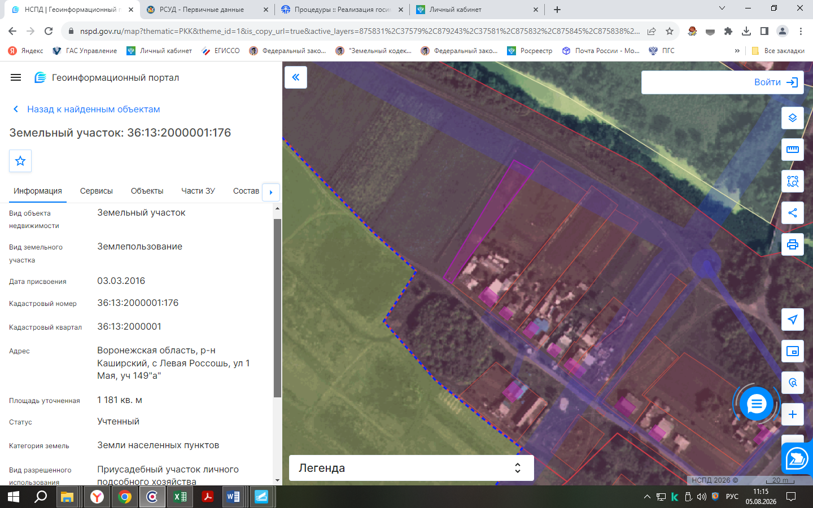Select cadastral number 36:13:2000001:176 value

pos(138,303)
